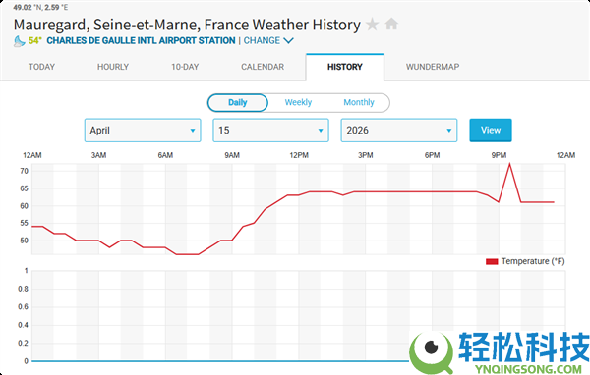Click the favorite star icon
The image size is (590, 375).
tap(372, 25)
